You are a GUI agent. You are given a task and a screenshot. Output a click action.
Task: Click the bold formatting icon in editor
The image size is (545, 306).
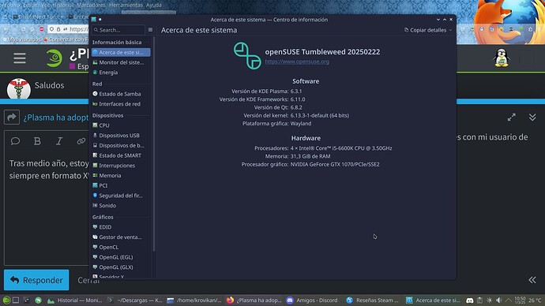[x=37, y=141]
